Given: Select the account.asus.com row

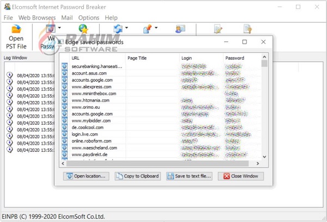Looking at the screenshot, I should click(x=161, y=73).
